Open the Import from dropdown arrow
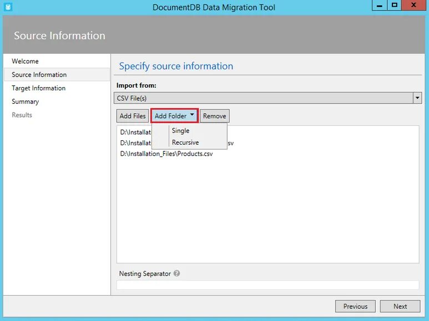The width and height of the screenshot is (429, 321). point(417,98)
